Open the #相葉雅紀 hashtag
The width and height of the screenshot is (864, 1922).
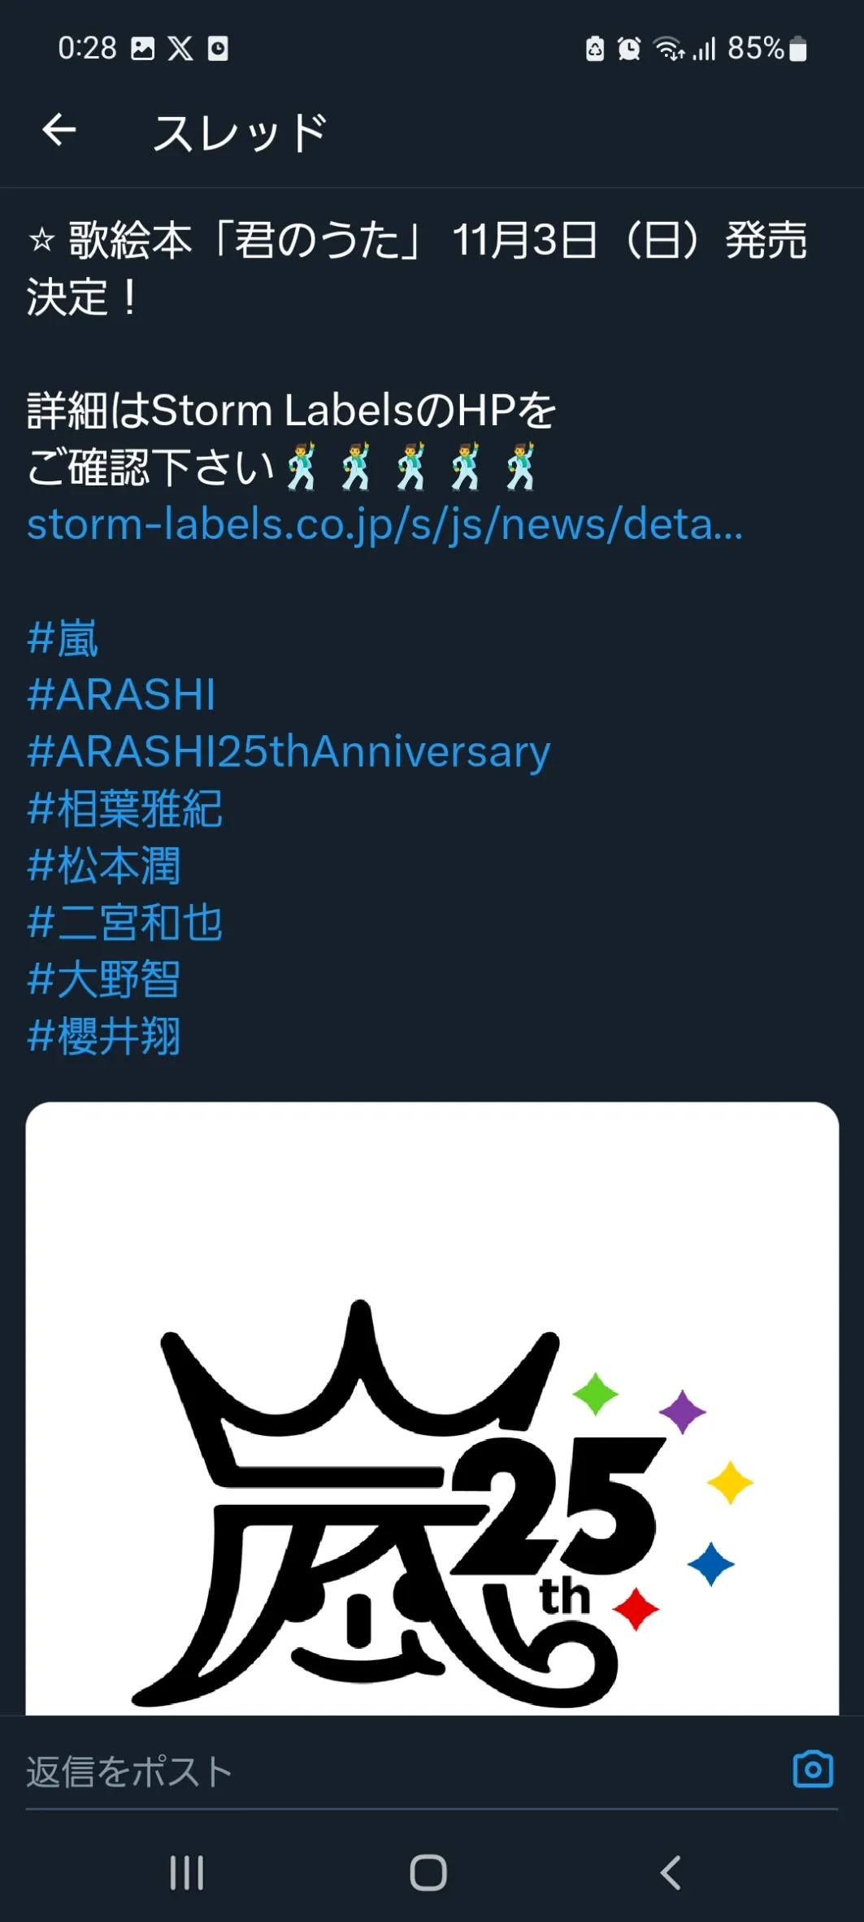(124, 809)
